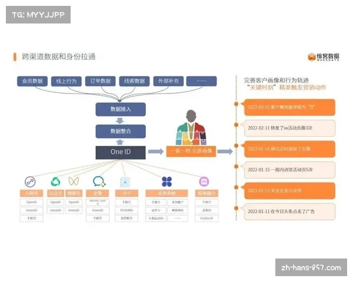Click the up arrow between One ID and 数据整合
The width and height of the screenshot is (353, 282).
click(120, 142)
